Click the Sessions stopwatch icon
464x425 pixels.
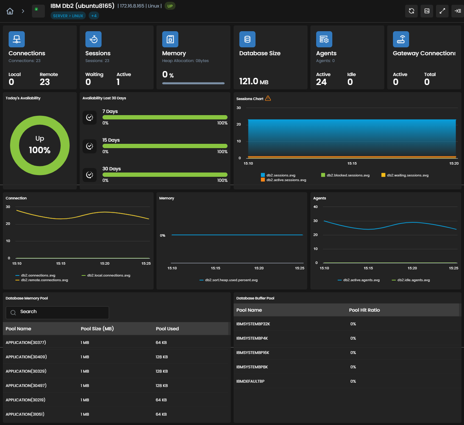pos(93,39)
